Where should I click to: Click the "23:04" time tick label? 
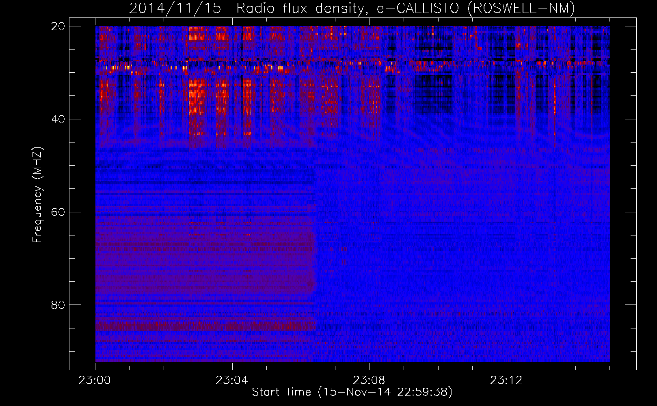click(232, 380)
